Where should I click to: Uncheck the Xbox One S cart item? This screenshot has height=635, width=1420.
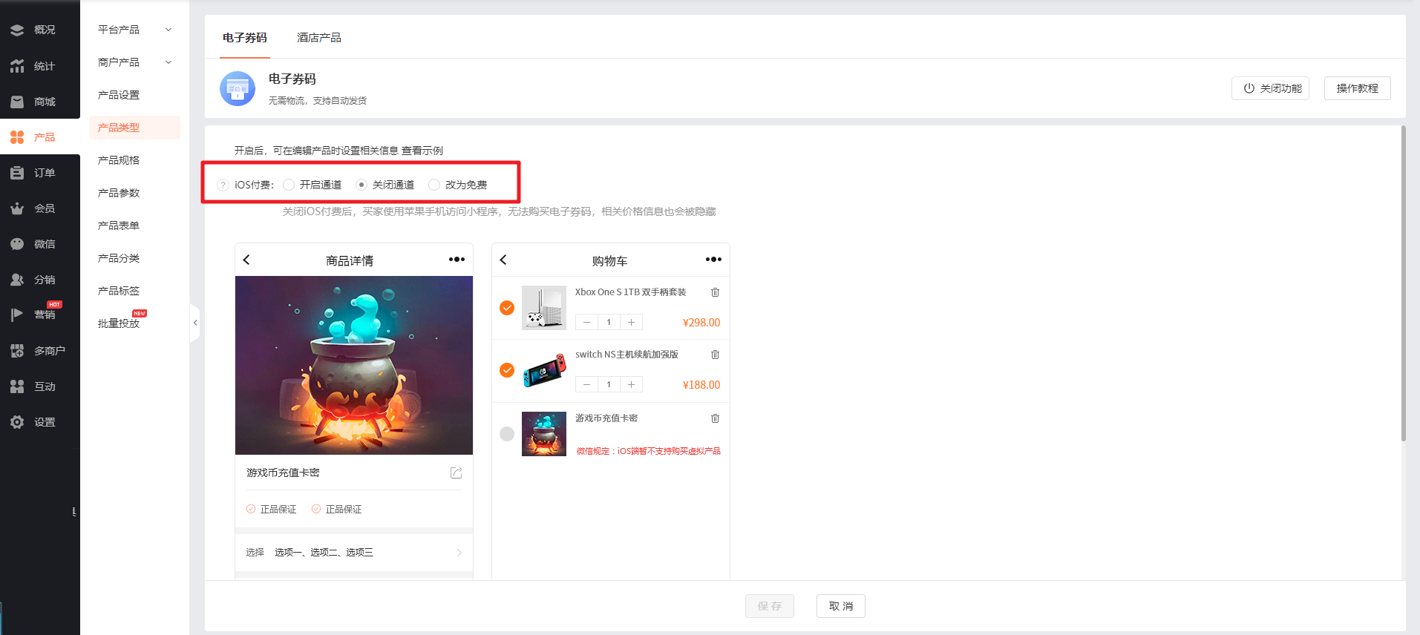(507, 308)
